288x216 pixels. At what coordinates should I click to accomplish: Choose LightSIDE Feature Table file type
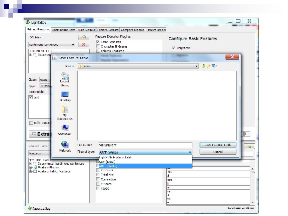[145, 158]
